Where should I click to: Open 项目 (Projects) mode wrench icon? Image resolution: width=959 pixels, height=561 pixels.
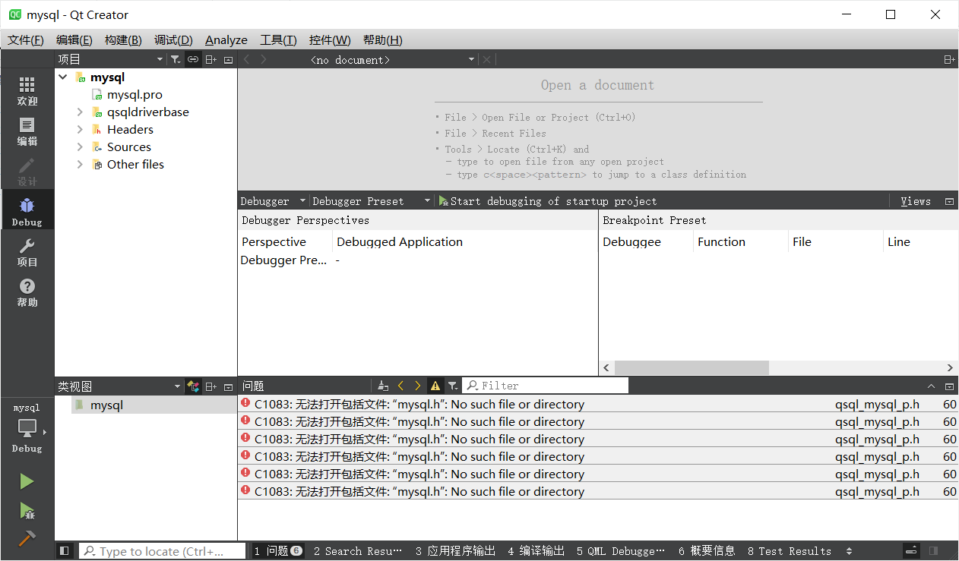pos(27,251)
